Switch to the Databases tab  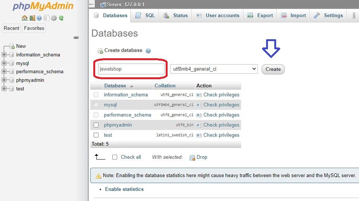(x=111, y=15)
